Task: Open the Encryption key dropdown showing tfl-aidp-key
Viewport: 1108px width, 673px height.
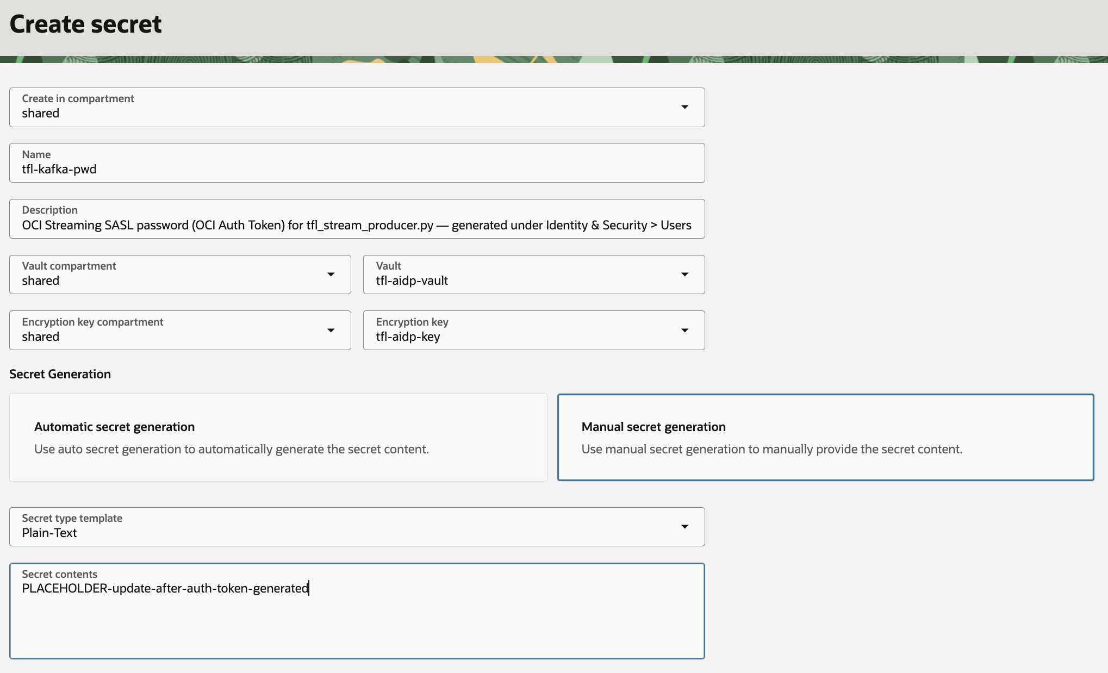Action: coord(534,330)
